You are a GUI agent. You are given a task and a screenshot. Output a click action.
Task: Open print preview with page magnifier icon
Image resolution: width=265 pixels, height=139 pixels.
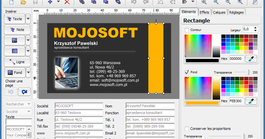(x=255, y=2)
